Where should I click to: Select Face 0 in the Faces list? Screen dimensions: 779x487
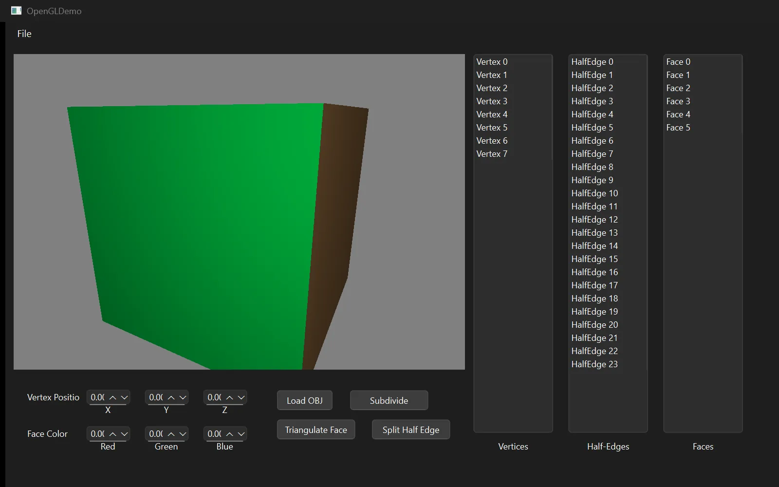(x=703, y=62)
